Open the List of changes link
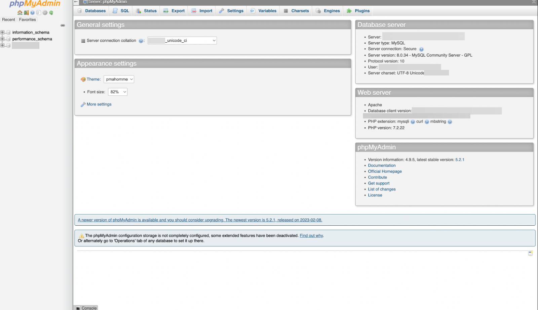The width and height of the screenshot is (538, 310). 382,189
